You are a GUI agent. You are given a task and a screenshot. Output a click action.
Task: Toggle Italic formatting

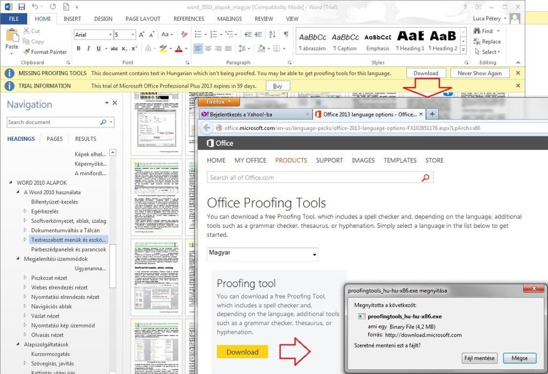88,49
